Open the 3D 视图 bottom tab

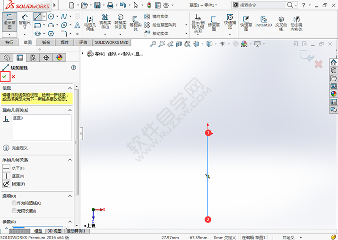54,231
